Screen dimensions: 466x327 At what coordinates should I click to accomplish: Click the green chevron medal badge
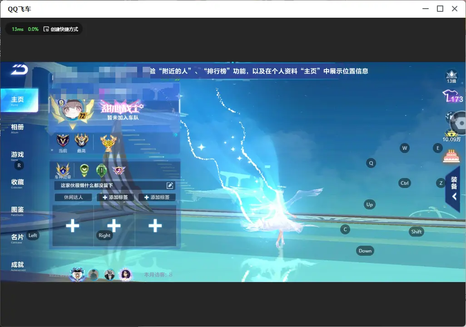[84, 170]
